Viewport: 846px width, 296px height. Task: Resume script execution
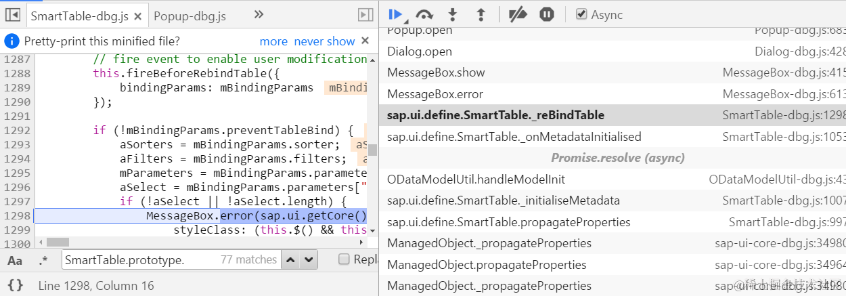pos(397,14)
